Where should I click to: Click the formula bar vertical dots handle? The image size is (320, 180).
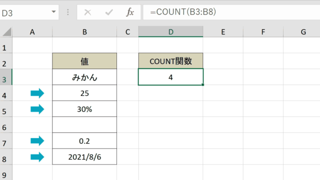click(68, 12)
